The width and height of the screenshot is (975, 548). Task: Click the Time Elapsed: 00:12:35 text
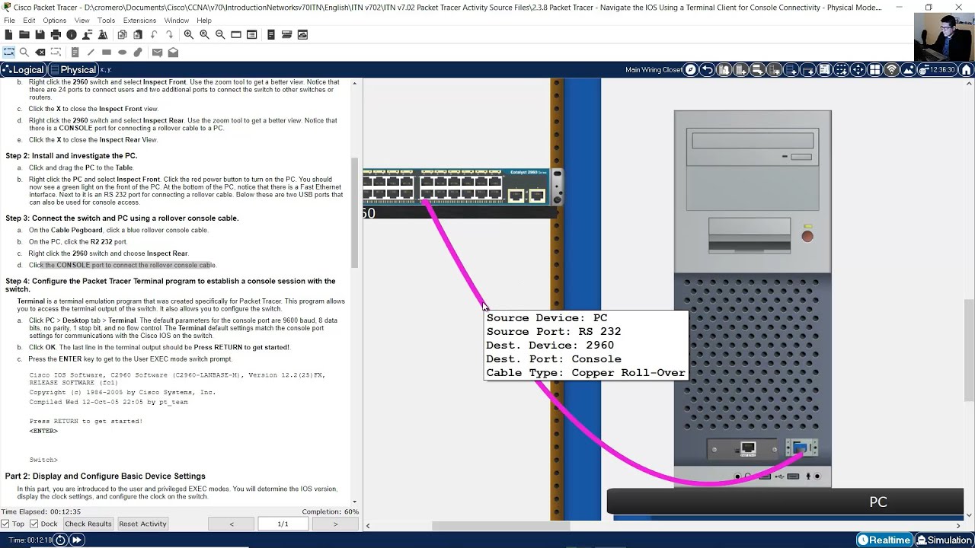(41, 511)
